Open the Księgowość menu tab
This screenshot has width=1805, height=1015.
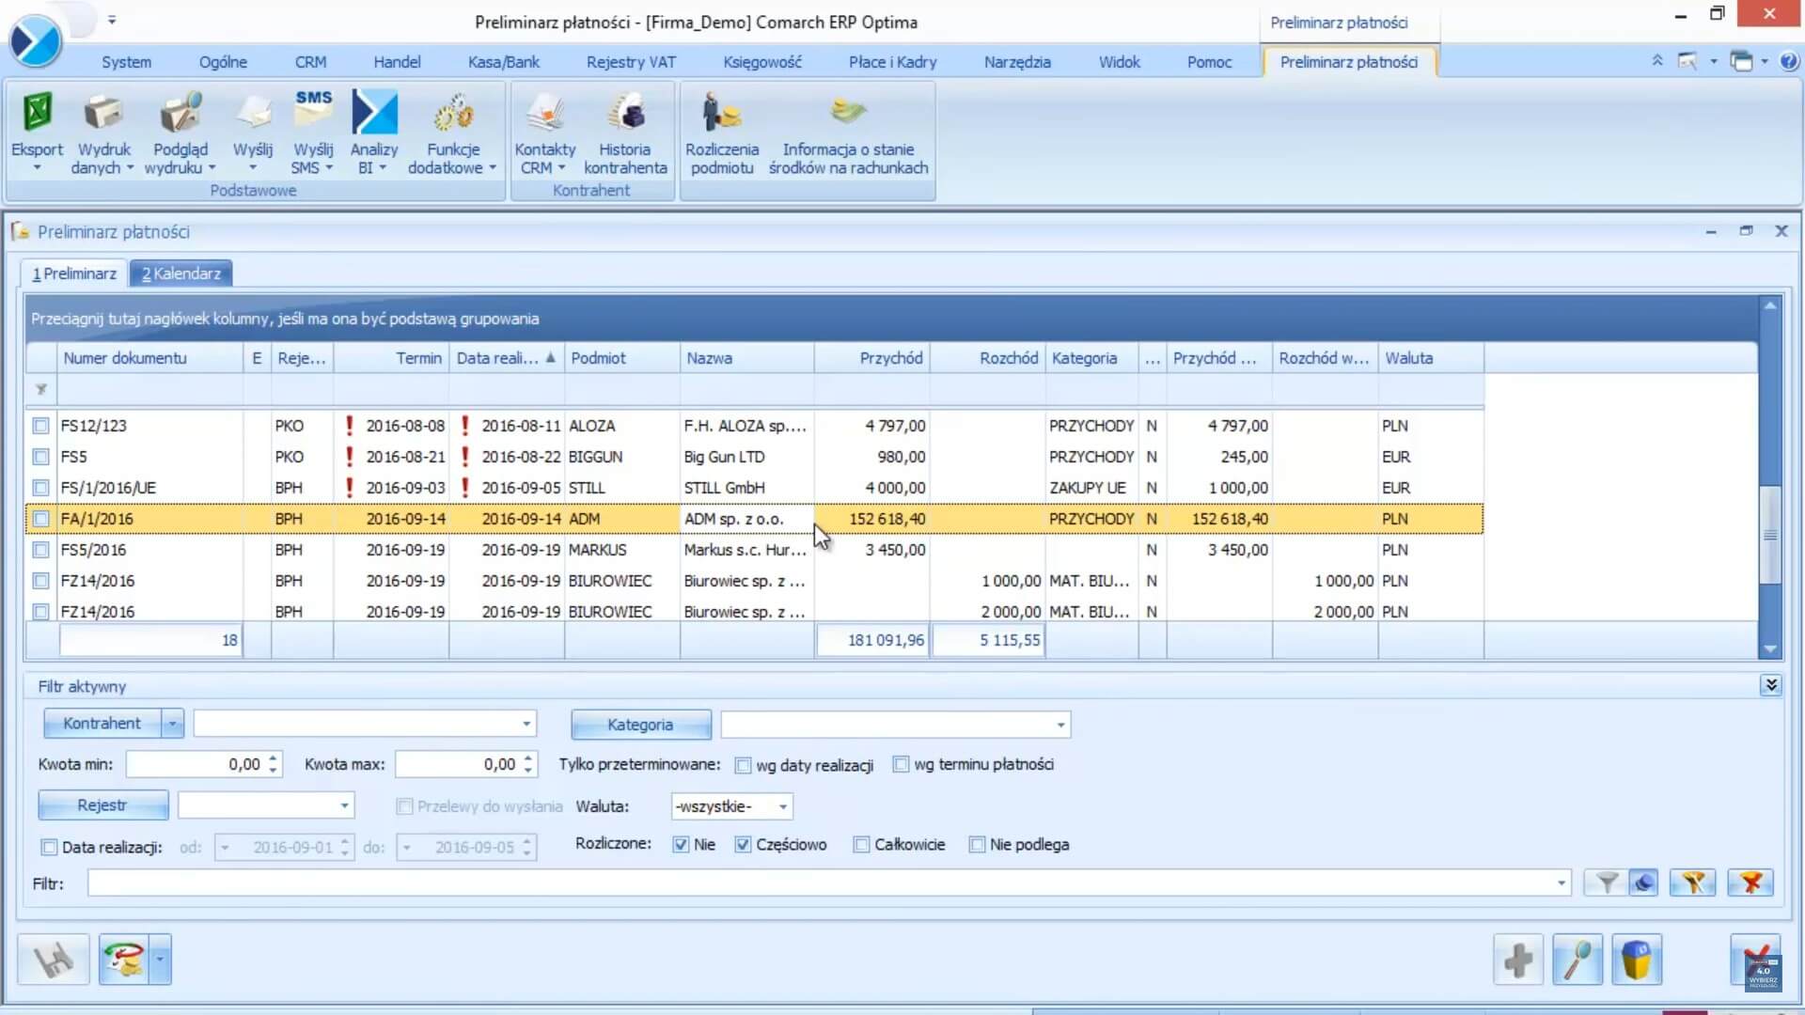pos(762,62)
